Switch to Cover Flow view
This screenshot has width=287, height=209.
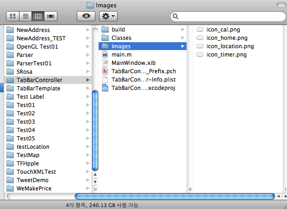point(51,16)
